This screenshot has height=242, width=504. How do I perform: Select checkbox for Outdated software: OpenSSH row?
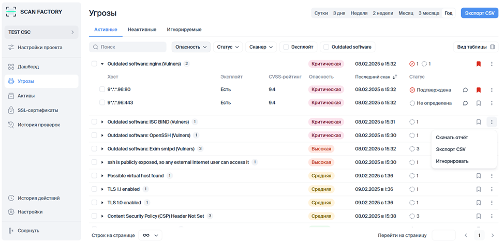[x=94, y=135]
